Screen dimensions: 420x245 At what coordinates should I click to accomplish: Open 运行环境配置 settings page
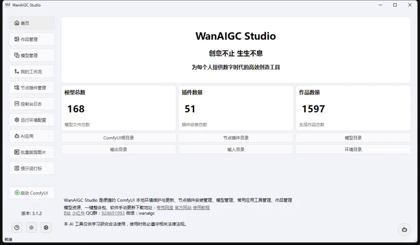(32, 120)
